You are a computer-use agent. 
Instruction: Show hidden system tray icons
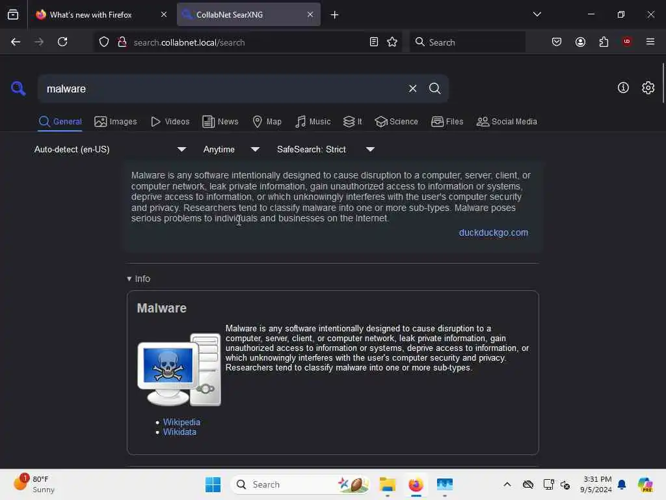[507, 484]
